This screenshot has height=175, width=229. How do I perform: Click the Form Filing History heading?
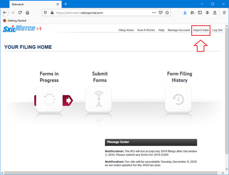coord(180,77)
